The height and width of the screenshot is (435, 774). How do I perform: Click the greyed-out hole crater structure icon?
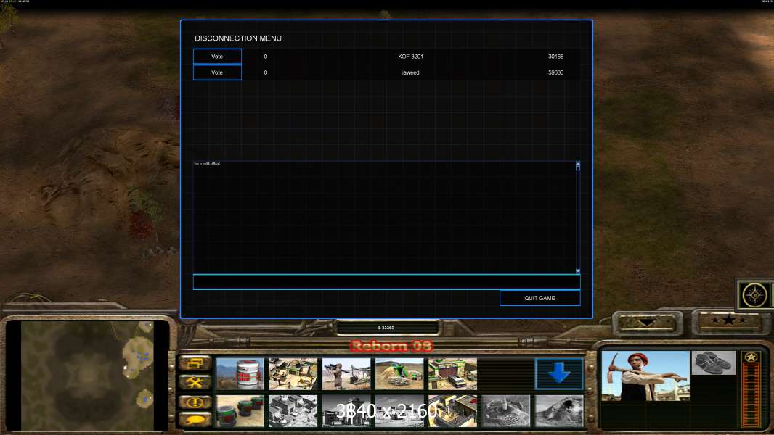tap(559, 411)
